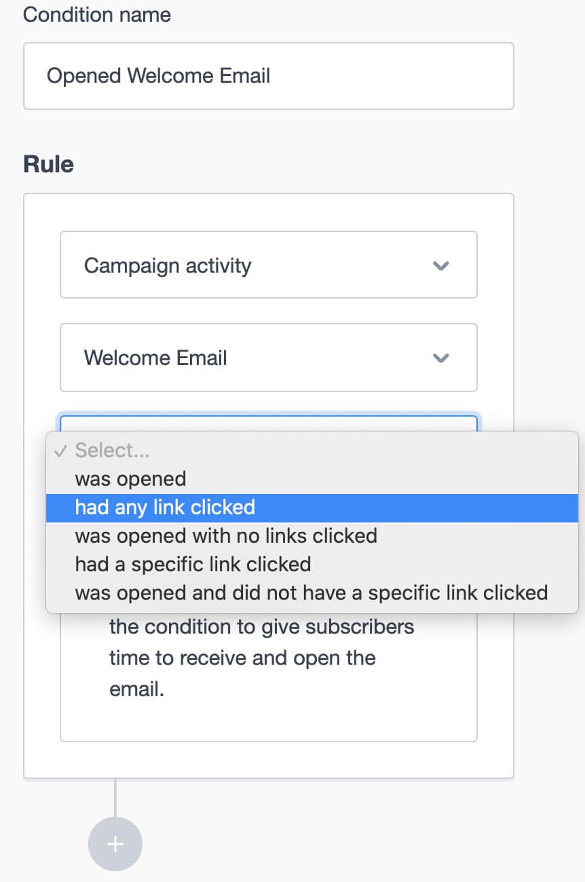Click the help text about giving subscribers time

click(261, 657)
